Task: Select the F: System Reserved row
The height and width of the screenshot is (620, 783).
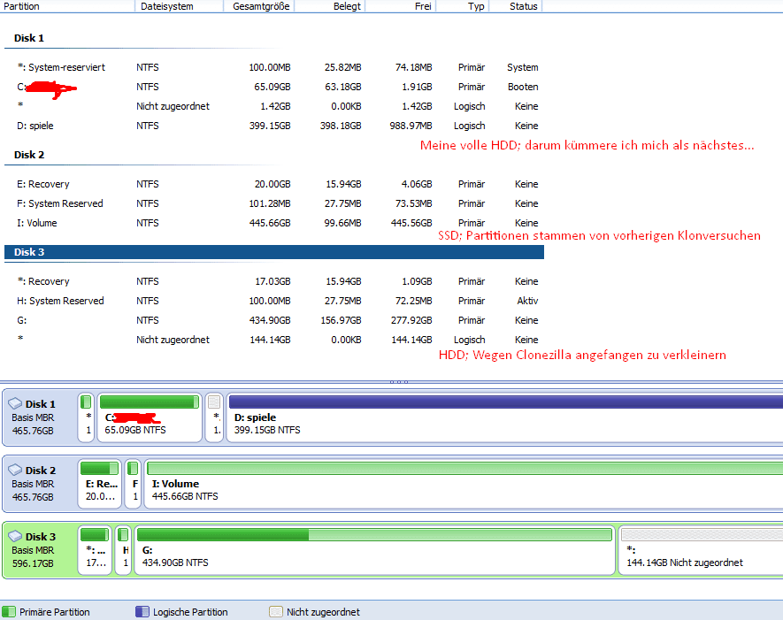Action: pos(273,203)
